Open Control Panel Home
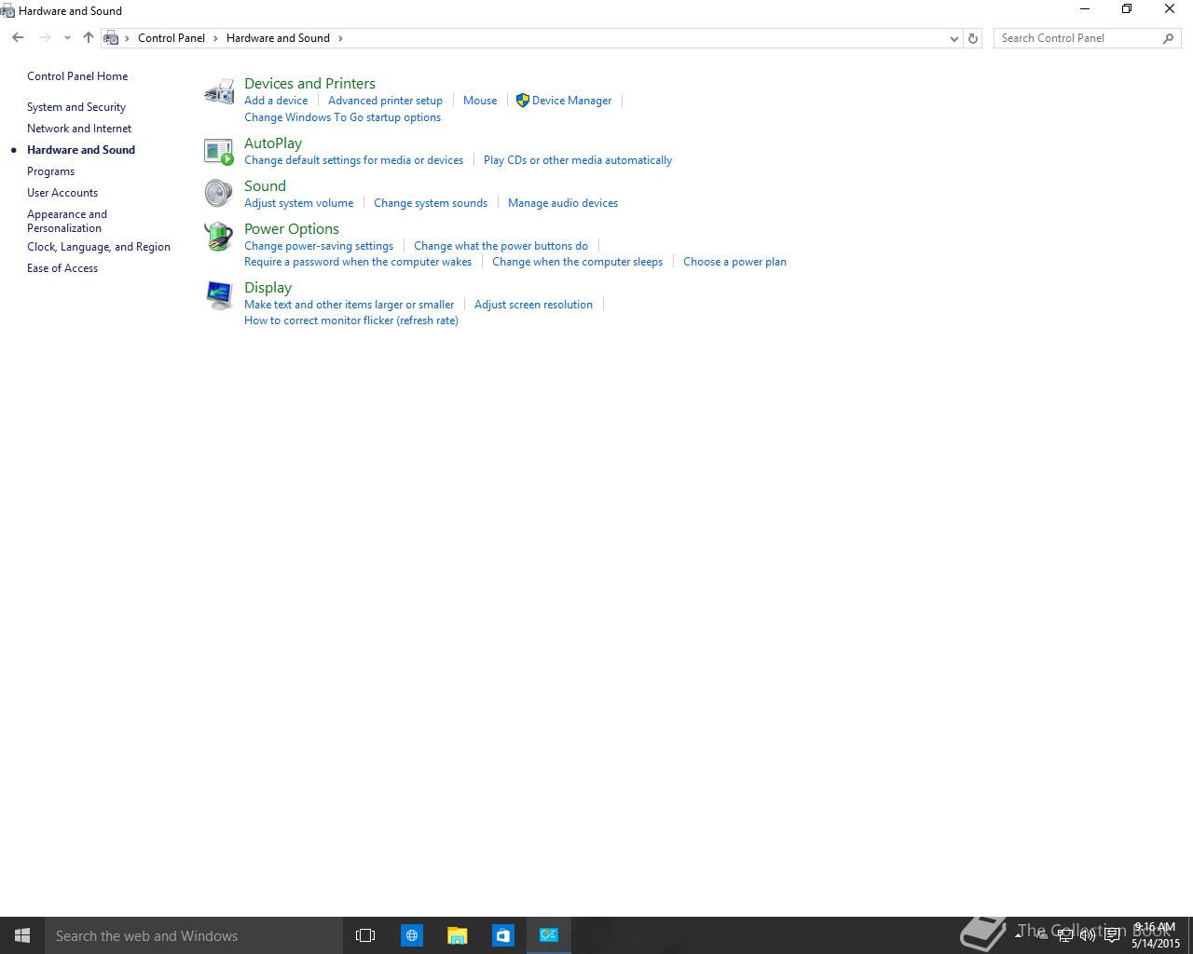Screen dimensions: 1193x954 pyautogui.click(x=77, y=76)
